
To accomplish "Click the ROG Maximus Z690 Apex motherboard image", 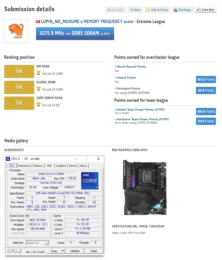I will (x=144, y=187).
